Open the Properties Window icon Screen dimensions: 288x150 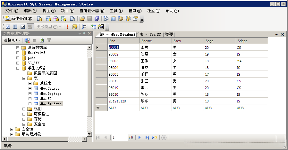click(x=136, y=19)
